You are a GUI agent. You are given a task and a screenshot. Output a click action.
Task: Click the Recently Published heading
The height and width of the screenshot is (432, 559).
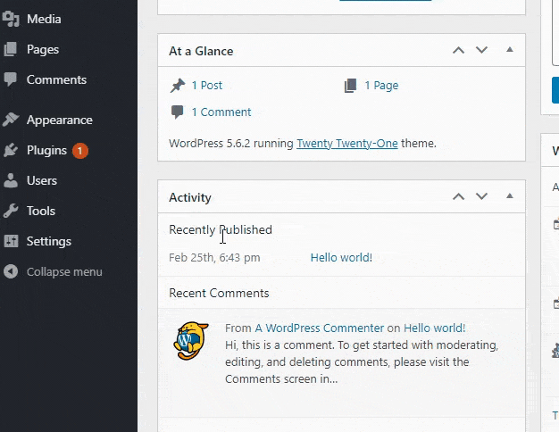click(221, 230)
